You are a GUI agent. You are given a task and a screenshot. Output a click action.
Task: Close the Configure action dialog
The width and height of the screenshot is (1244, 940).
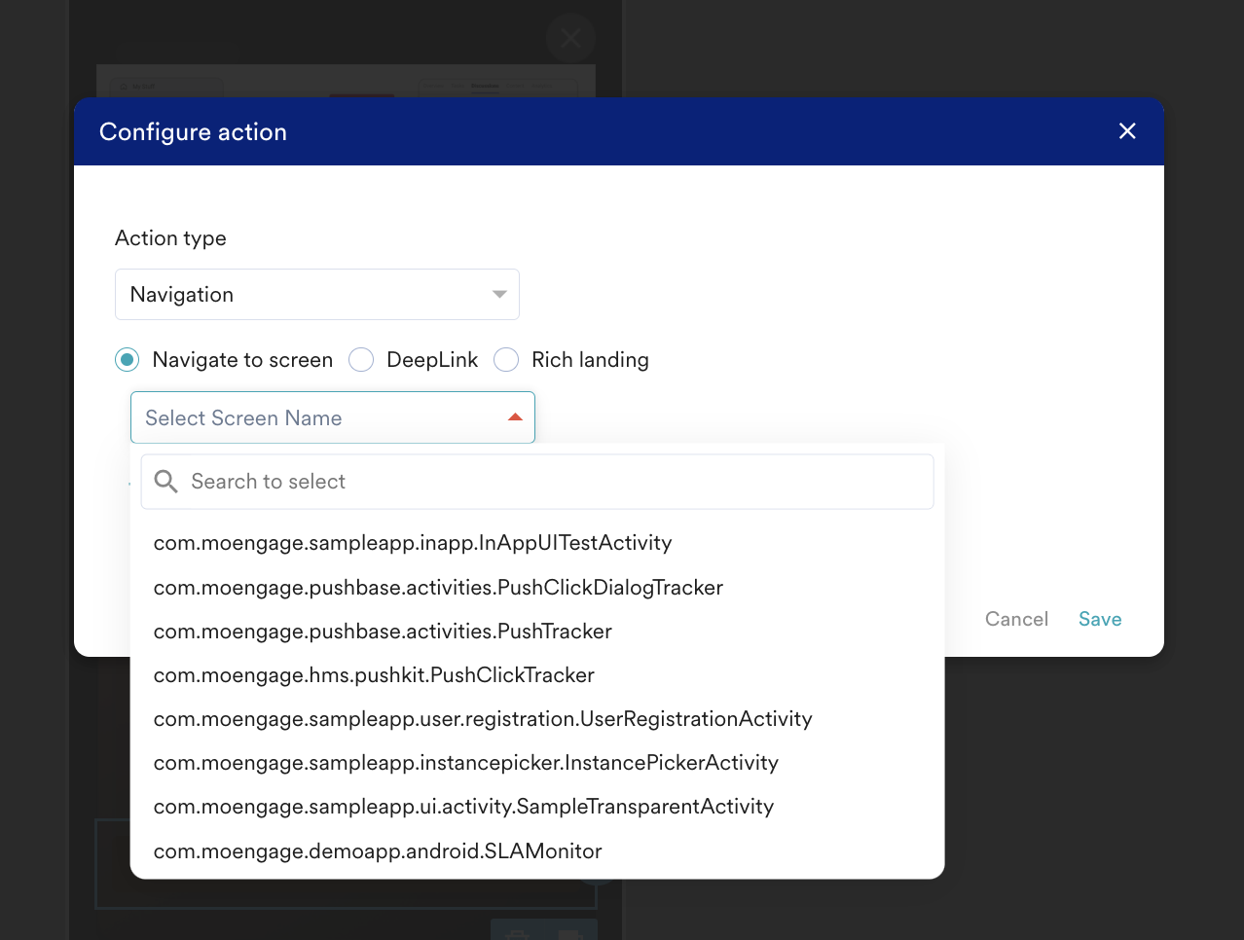pos(1127,131)
